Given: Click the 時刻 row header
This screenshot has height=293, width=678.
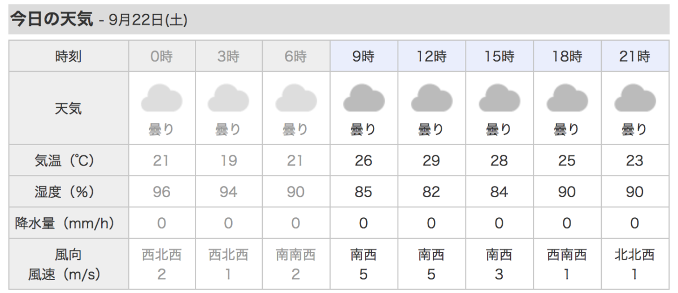Looking at the screenshot, I should [x=68, y=56].
